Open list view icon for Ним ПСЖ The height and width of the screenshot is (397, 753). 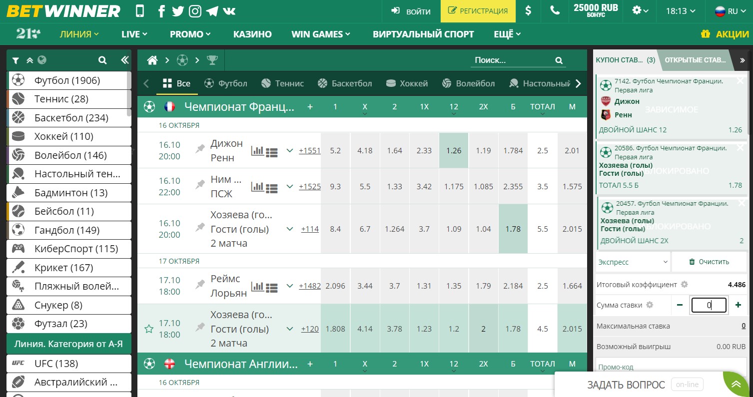(x=271, y=188)
